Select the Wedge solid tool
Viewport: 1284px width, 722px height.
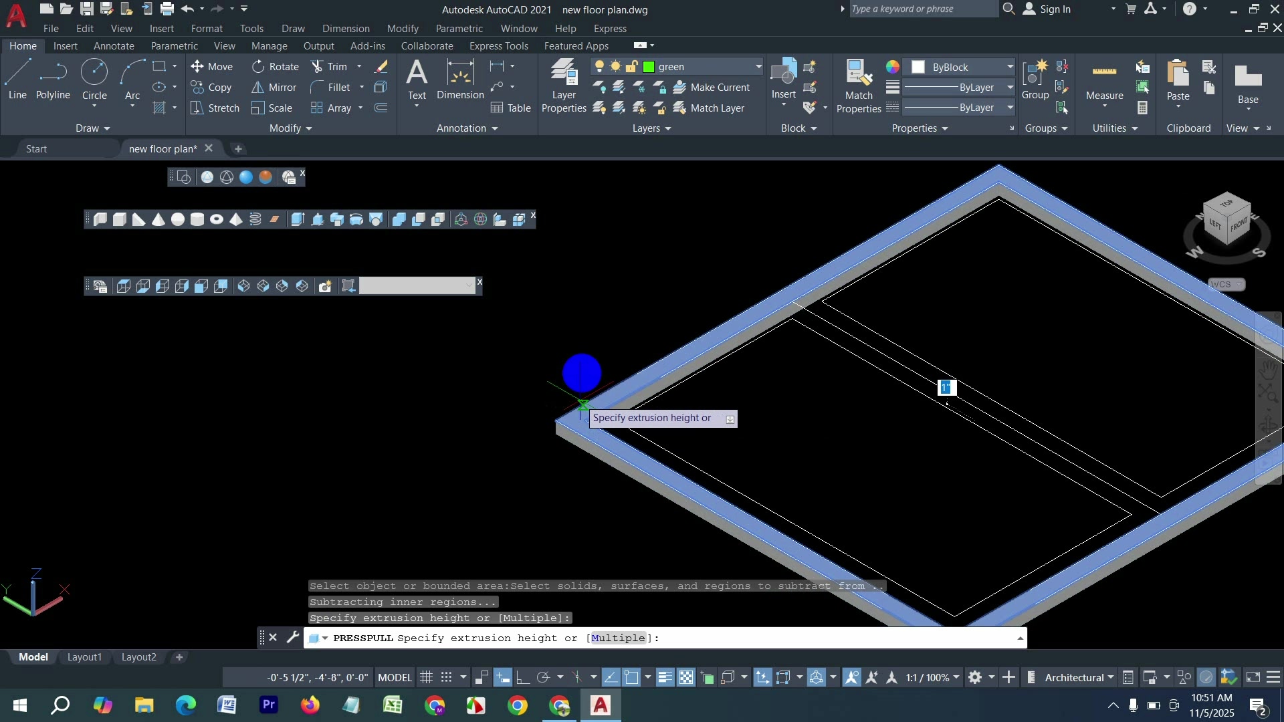tap(139, 219)
